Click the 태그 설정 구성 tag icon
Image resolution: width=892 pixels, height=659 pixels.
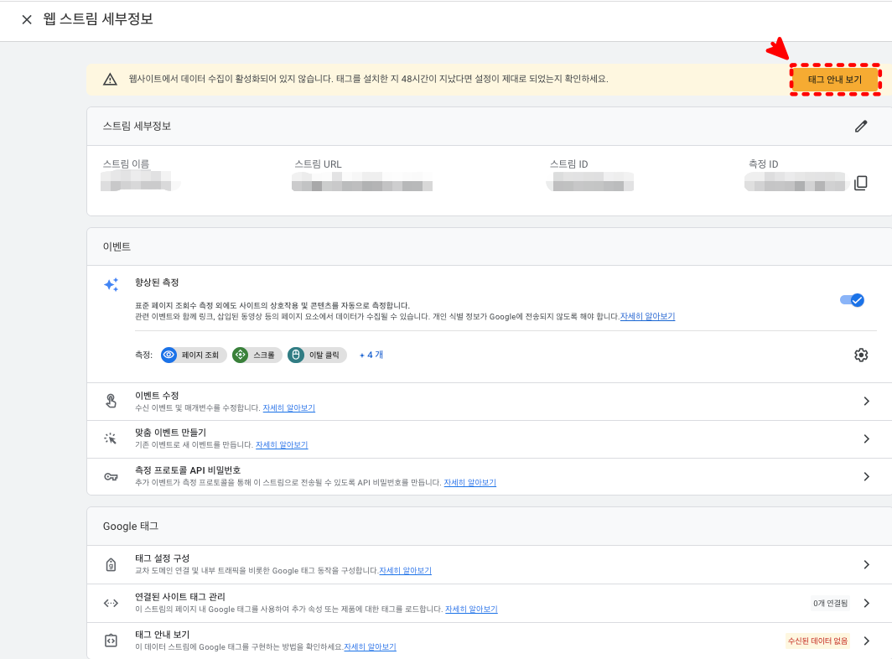(x=110, y=565)
